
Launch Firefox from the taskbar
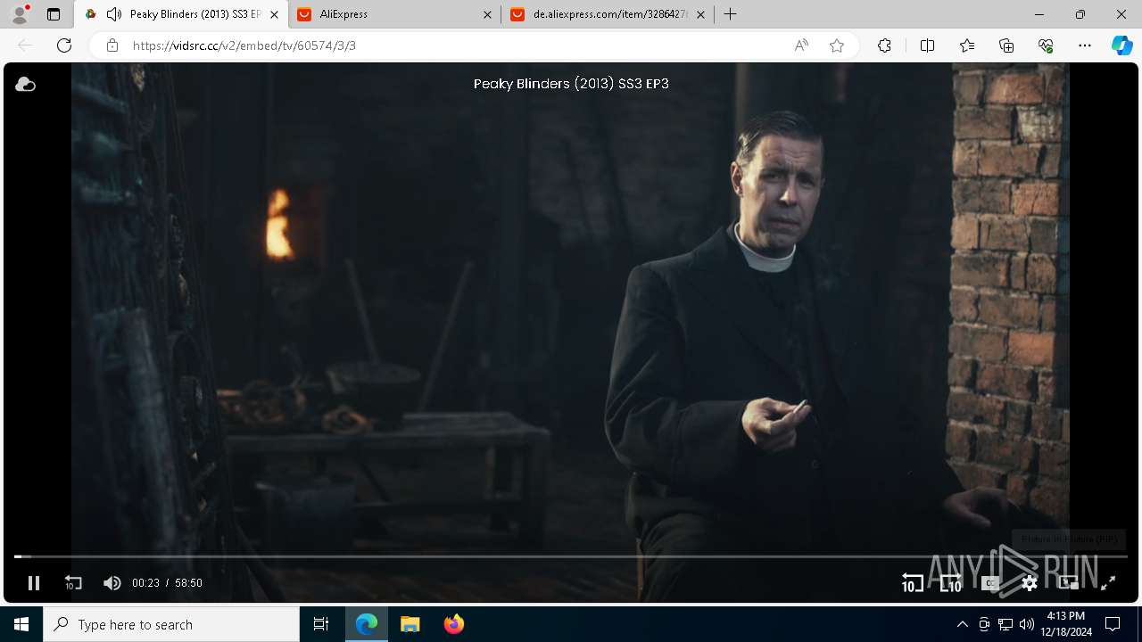[454, 624]
